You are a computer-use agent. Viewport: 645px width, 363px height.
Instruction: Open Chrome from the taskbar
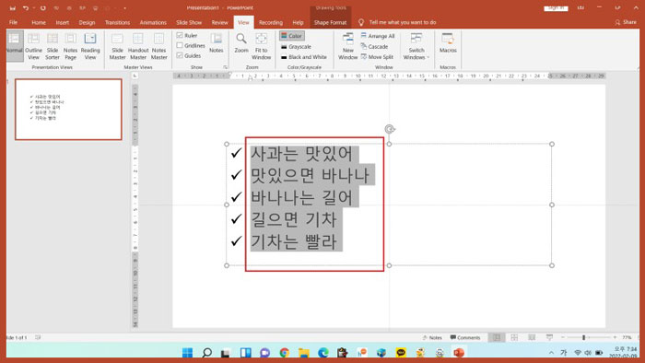284,353
